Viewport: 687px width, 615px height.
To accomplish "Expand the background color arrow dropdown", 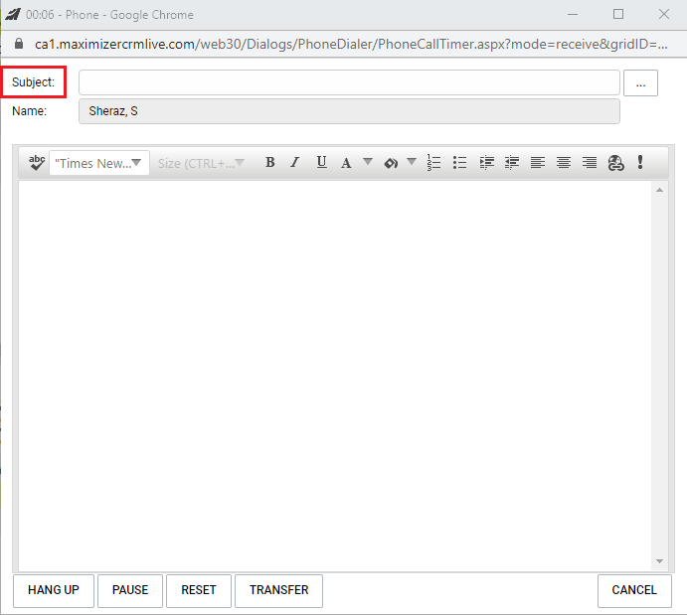I will click(x=411, y=163).
